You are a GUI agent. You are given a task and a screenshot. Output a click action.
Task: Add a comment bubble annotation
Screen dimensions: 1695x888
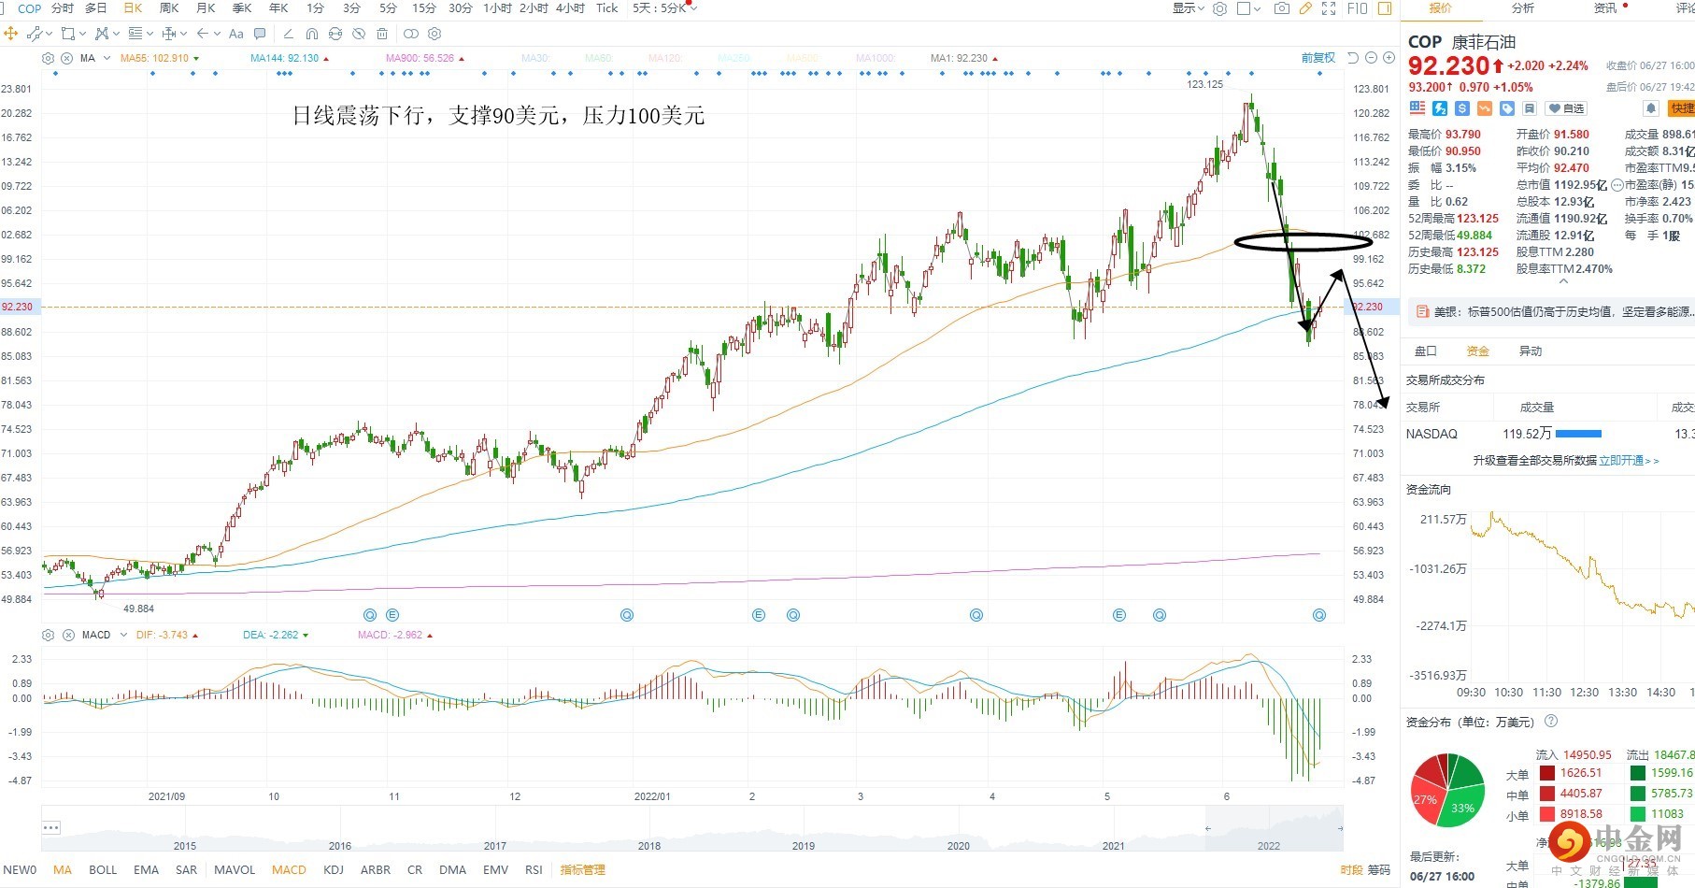click(260, 34)
